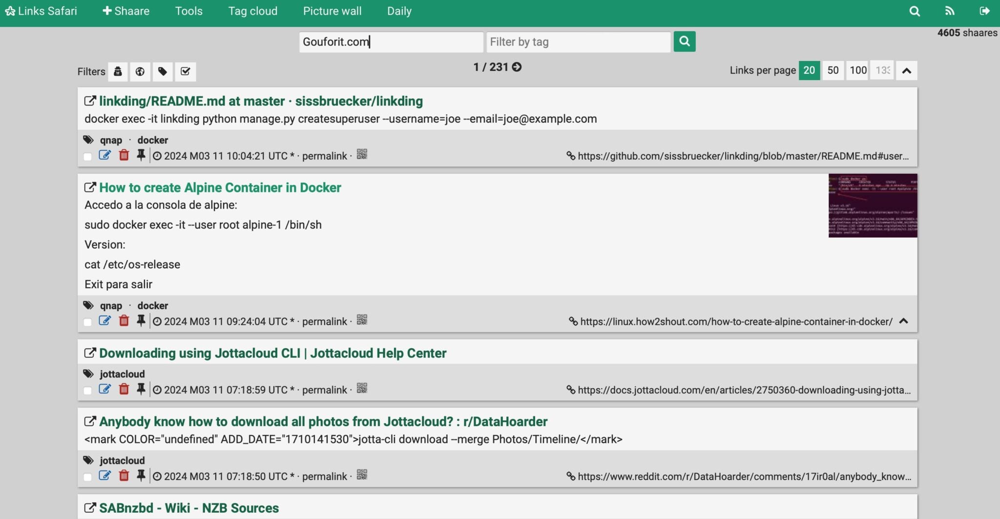Image resolution: width=1000 pixels, height=519 pixels.
Task: Show 50 links per page
Action: [833, 70]
